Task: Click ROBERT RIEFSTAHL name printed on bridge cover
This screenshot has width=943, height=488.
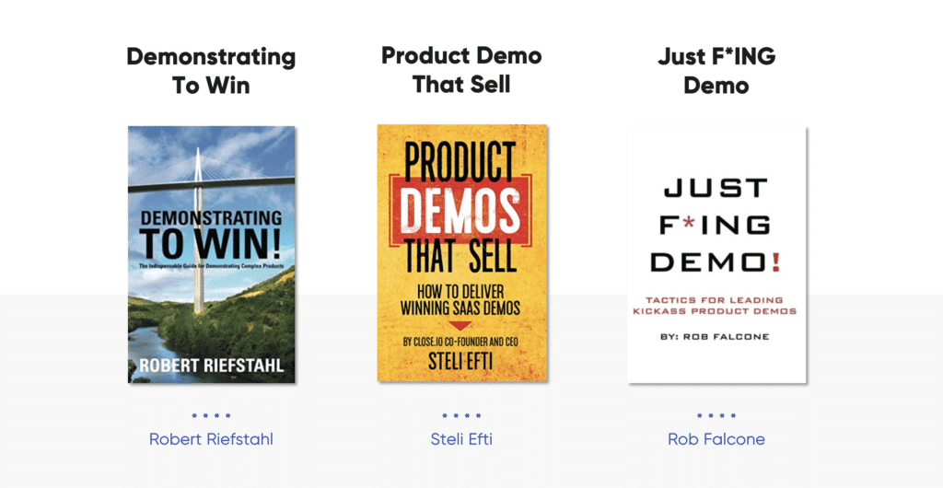Action: pyautogui.click(x=211, y=366)
